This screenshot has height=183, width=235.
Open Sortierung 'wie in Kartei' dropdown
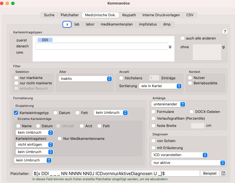coord(160,86)
